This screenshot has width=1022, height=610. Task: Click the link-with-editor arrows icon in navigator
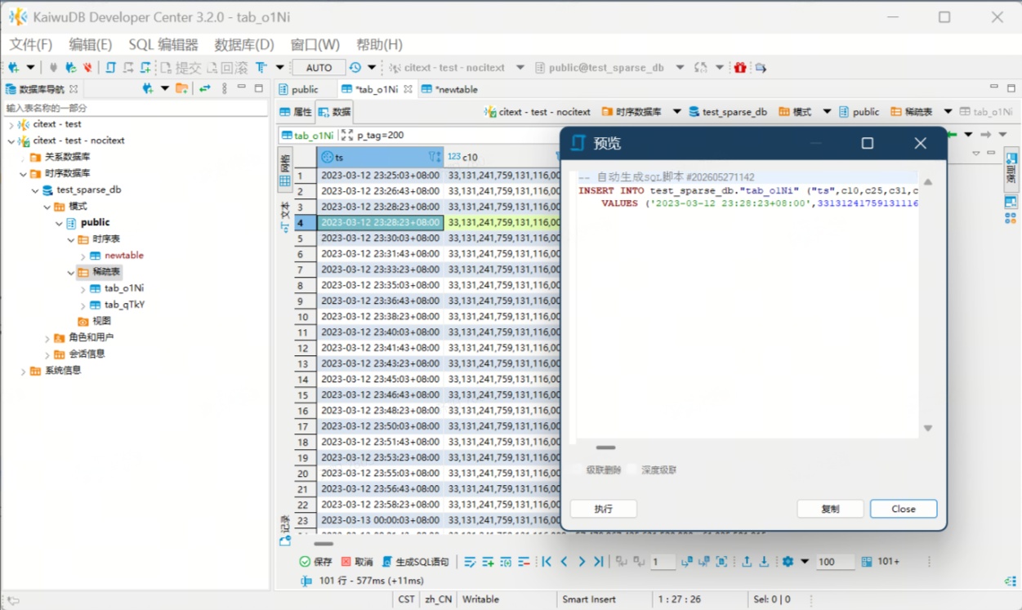[x=205, y=88]
